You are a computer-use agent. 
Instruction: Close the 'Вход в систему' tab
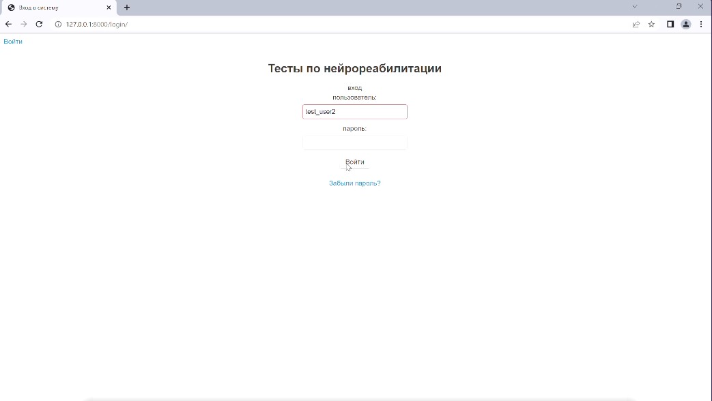point(109,8)
